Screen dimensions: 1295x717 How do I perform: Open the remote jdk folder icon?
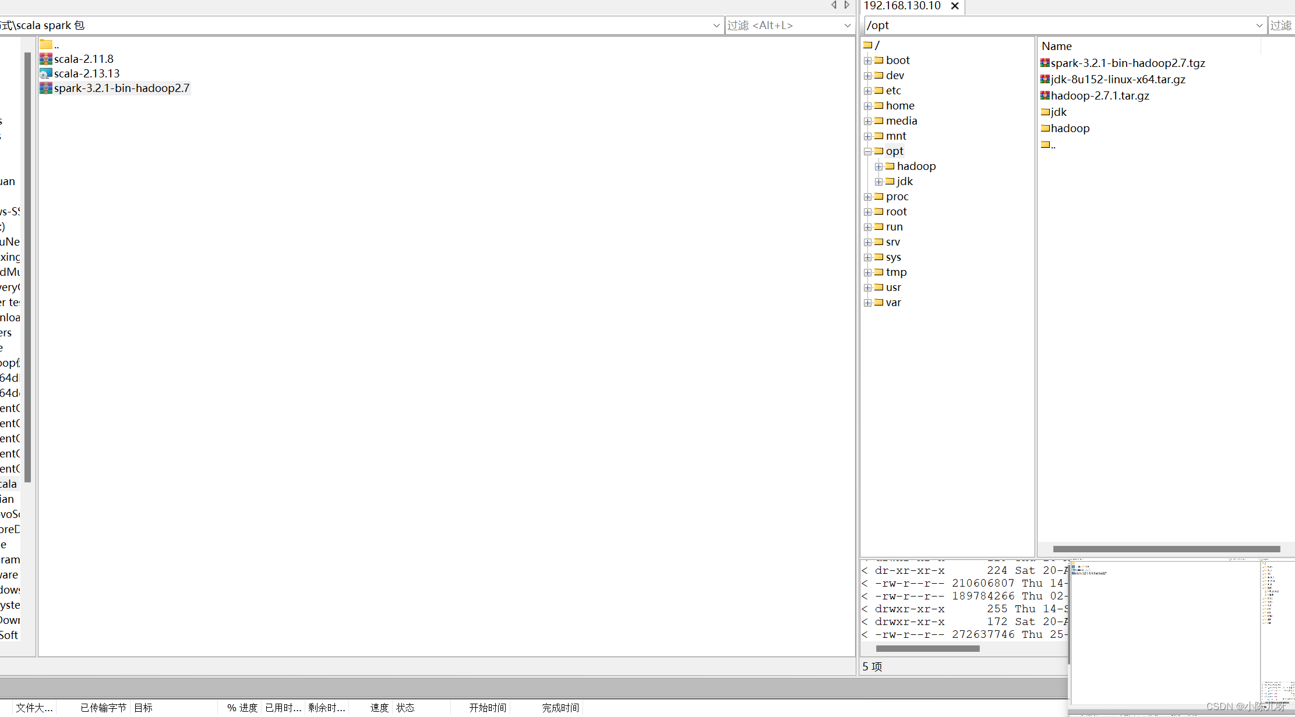(x=1045, y=112)
